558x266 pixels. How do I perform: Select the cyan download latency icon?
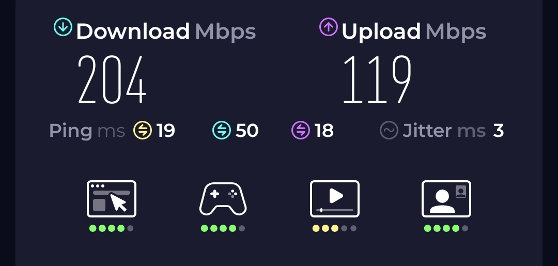pos(222,130)
